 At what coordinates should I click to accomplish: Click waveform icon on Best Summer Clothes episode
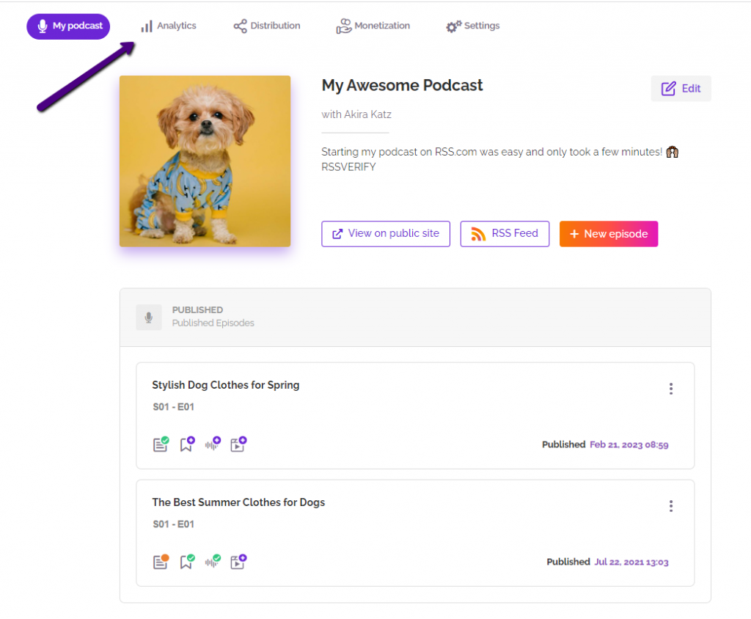tap(213, 562)
